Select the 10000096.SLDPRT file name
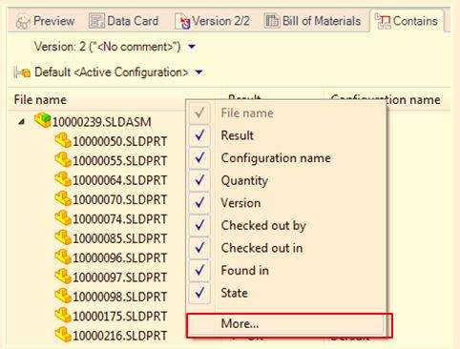 pyautogui.click(x=120, y=257)
